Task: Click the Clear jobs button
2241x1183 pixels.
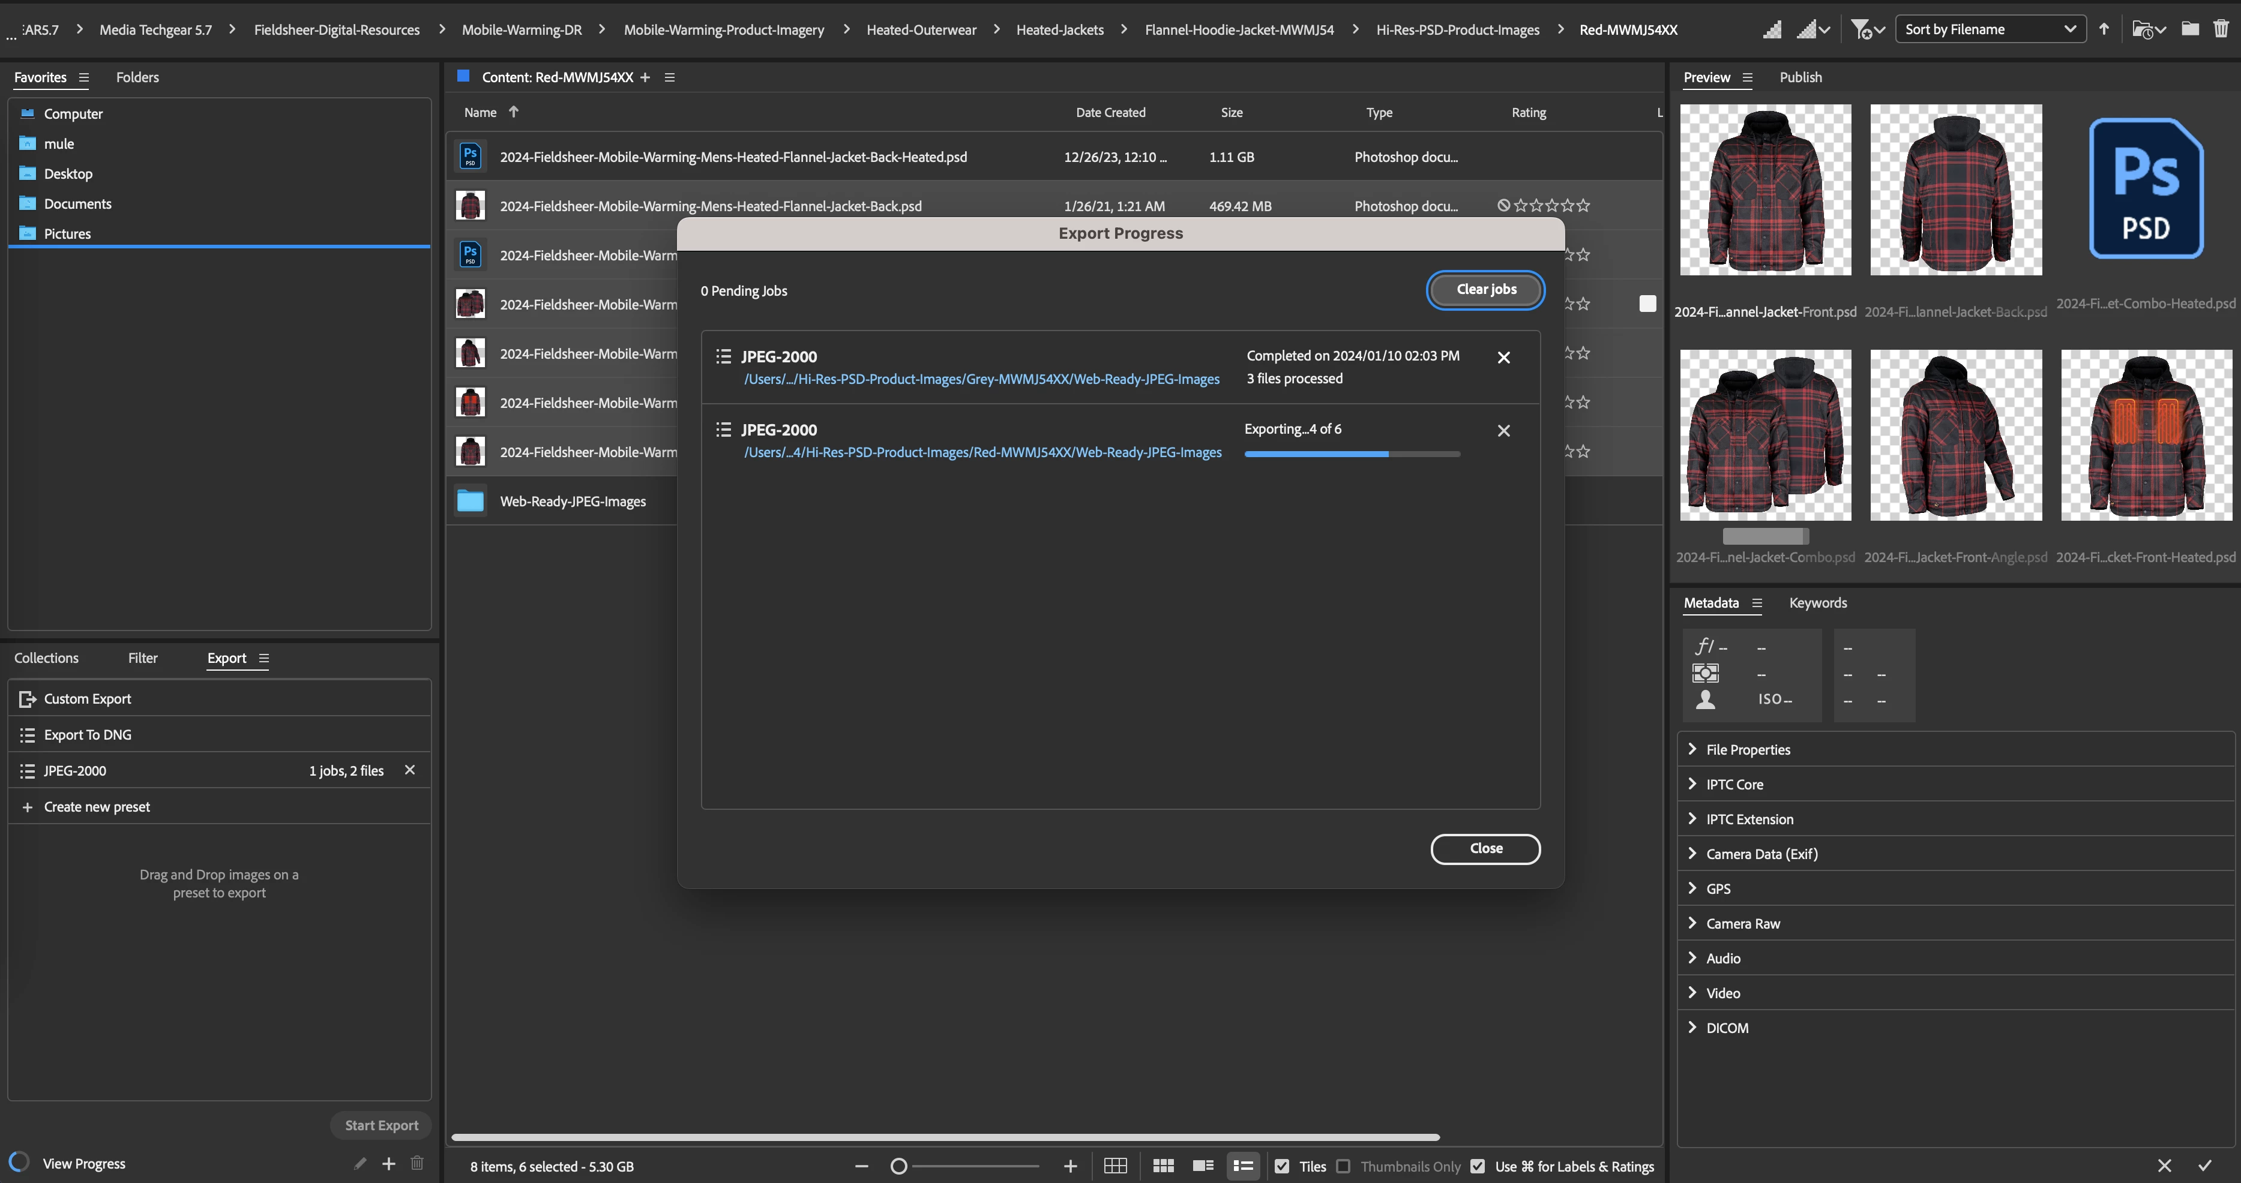Action: pos(1485,290)
